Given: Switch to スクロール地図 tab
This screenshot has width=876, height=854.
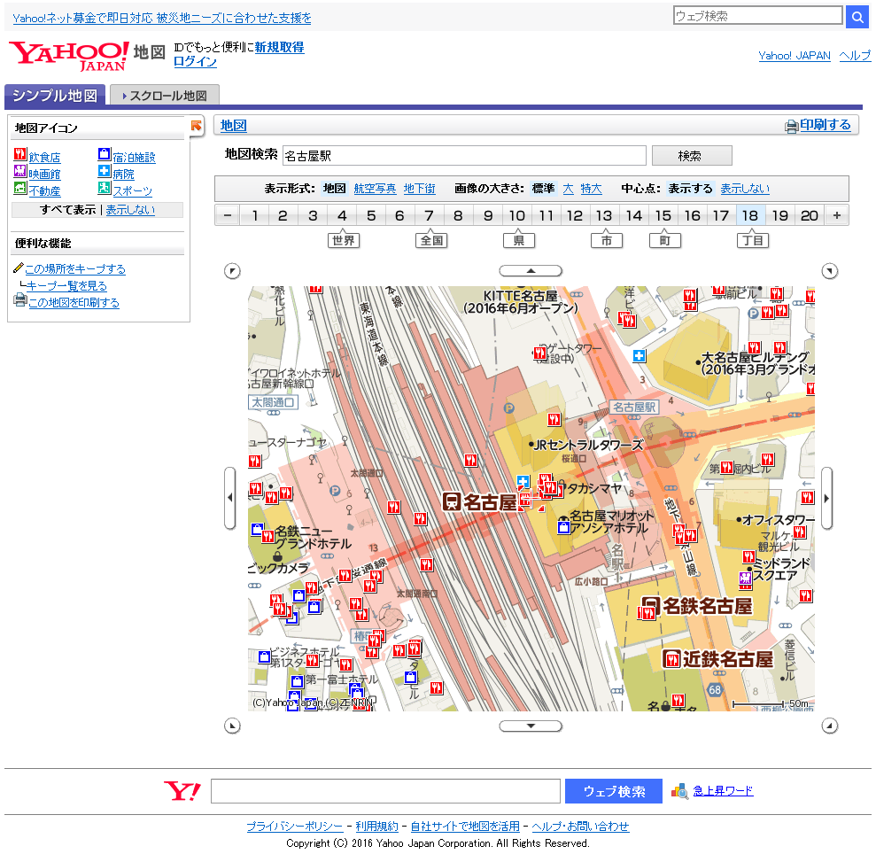Looking at the screenshot, I should tap(164, 96).
